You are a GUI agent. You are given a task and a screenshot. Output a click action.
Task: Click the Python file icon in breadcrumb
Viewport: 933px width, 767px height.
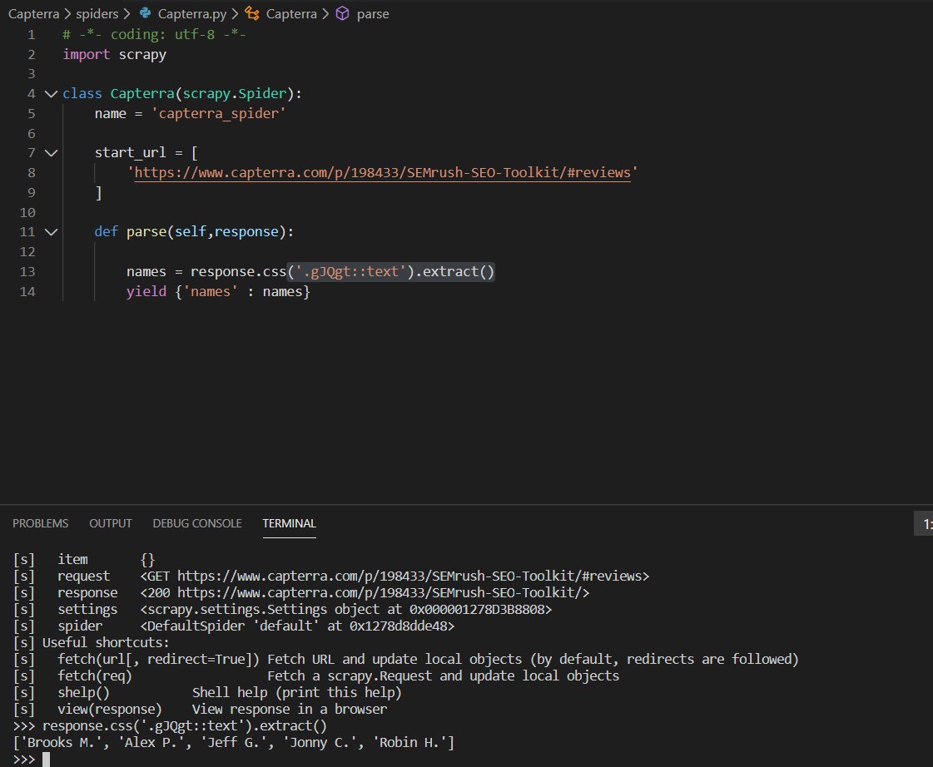(145, 13)
